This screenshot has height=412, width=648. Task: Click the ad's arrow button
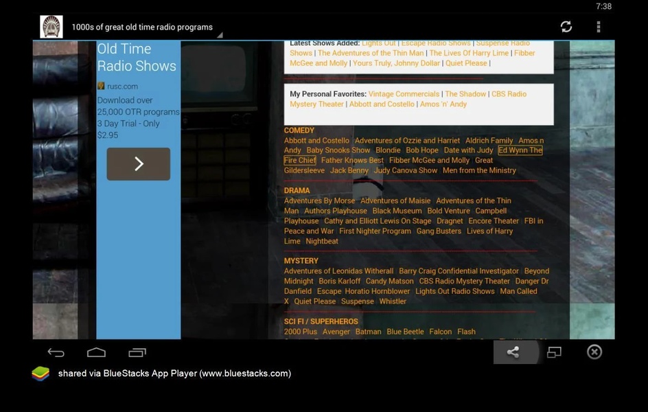pyautogui.click(x=139, y=164)
